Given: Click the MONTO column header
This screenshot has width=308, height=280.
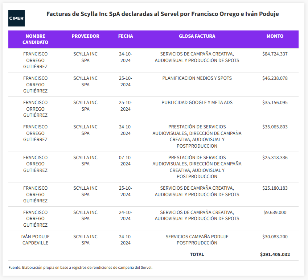Looking at the screenshot, I should tap(275, 36).
